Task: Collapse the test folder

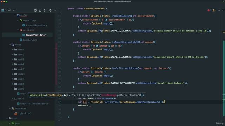Action: pos(7,118)
